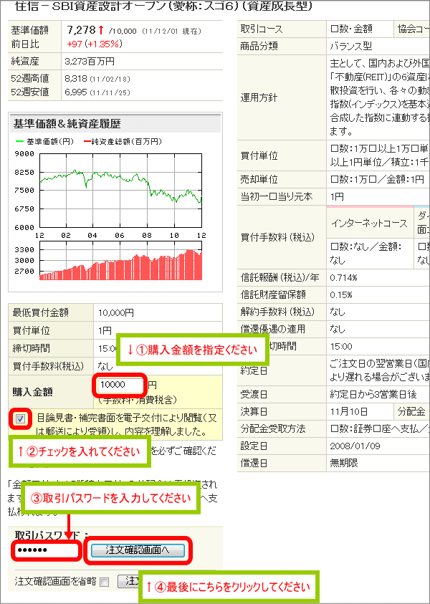Click the 締切時間 row label
Viewport: 430px width, 604px height.
pos(32,349)
